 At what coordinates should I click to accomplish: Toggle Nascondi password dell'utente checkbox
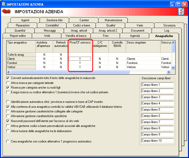click(8, 121)
